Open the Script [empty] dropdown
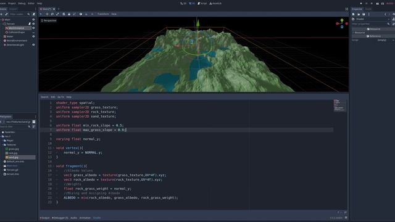 pos(385,40)
